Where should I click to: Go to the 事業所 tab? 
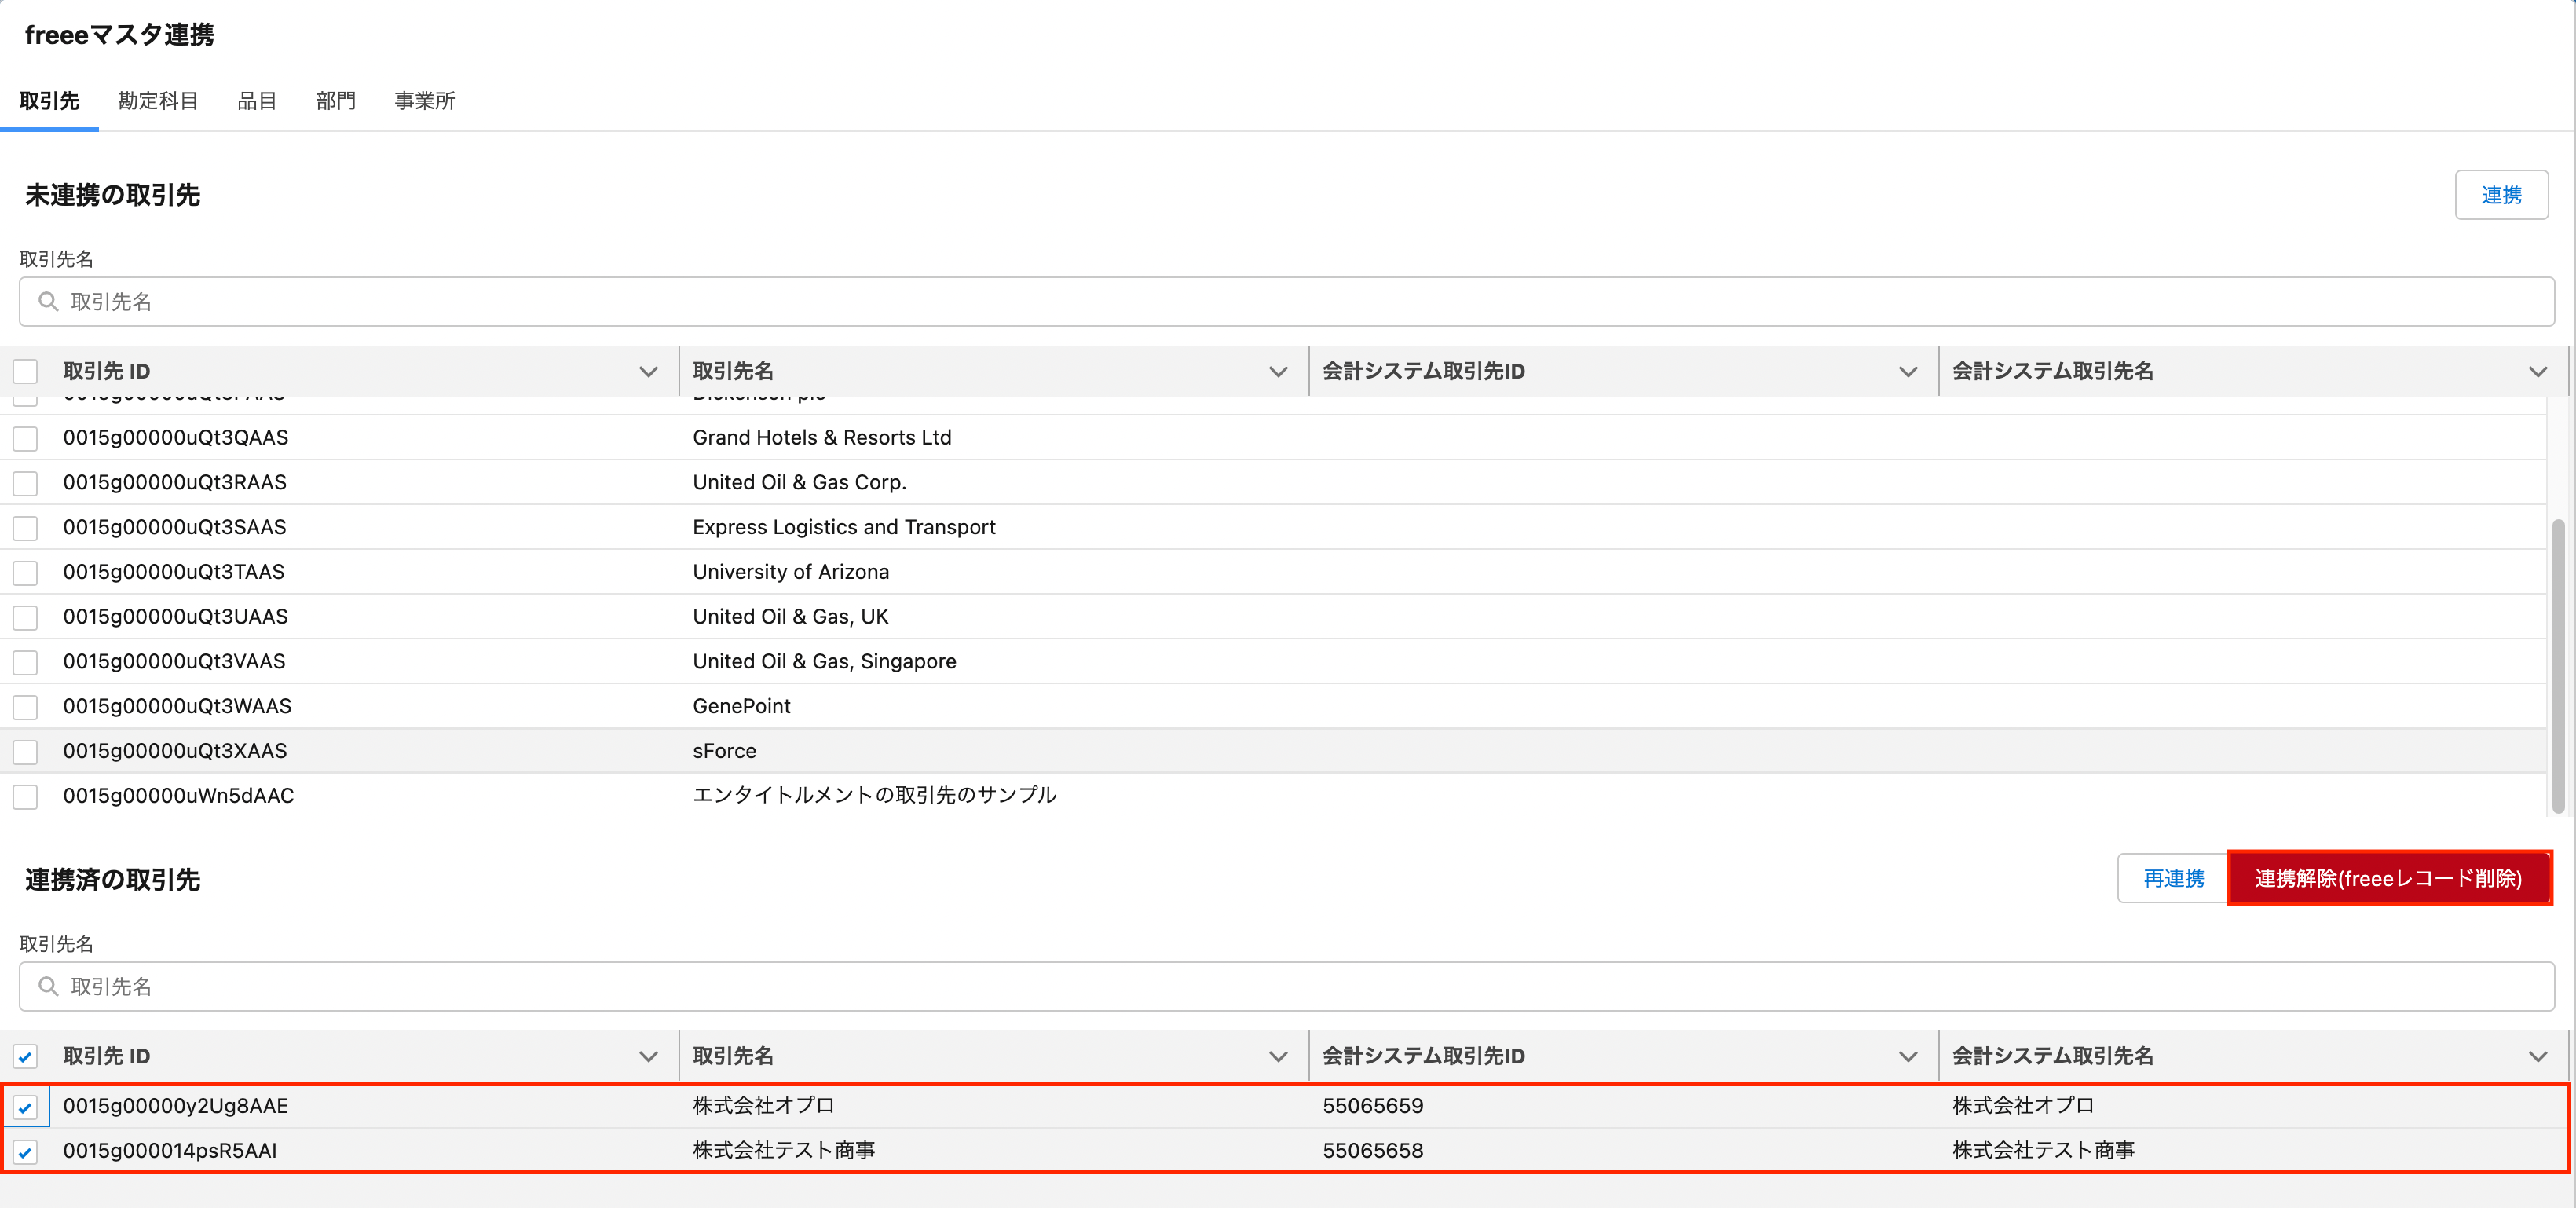[424, 101]
